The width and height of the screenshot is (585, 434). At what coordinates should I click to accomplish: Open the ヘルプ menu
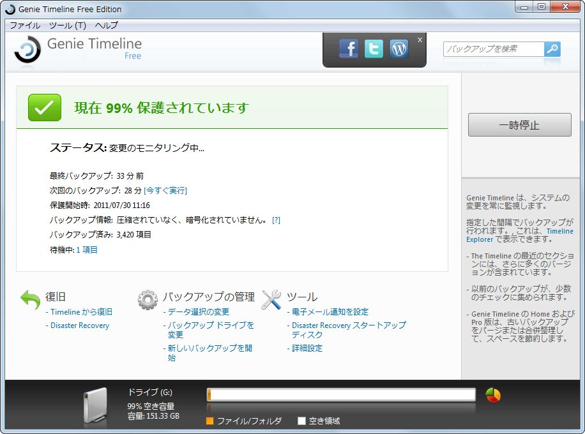106,26
